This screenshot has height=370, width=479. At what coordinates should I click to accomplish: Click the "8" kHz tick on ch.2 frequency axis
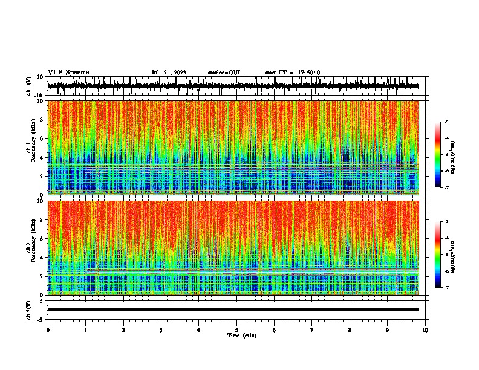pos(42,220)
